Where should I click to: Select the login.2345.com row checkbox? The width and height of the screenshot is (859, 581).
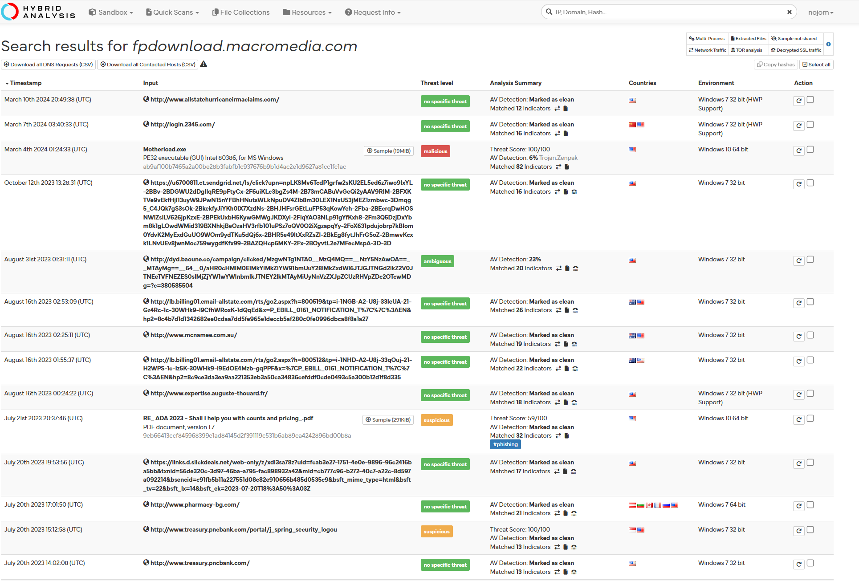coord(810,125)
